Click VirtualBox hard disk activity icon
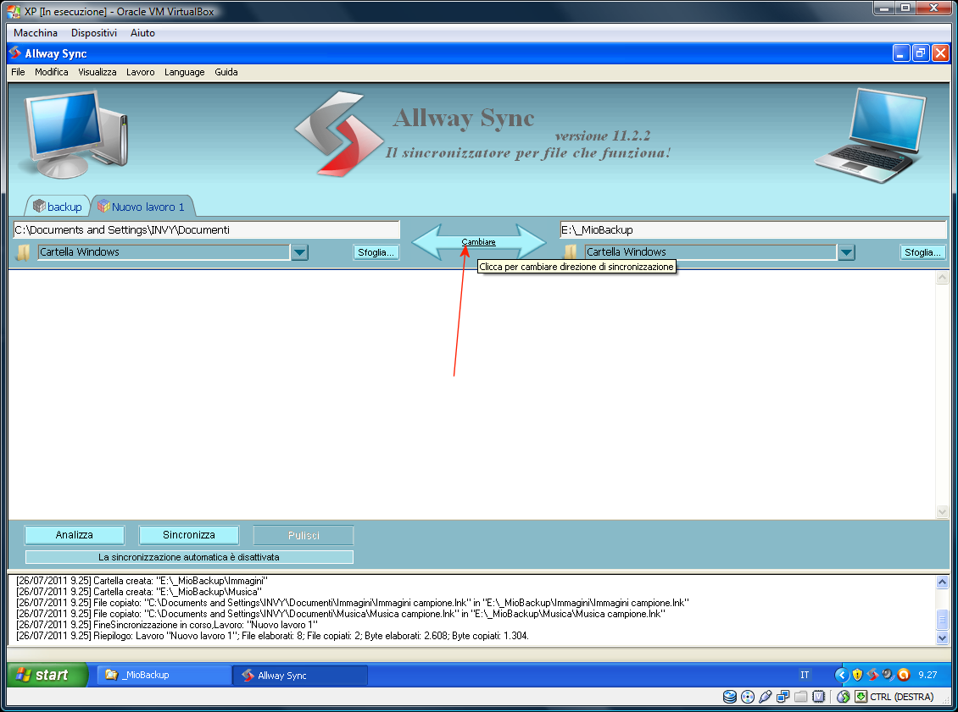This screenshot has width=958, height=712. pyautogui.click(x=729, y=697)
